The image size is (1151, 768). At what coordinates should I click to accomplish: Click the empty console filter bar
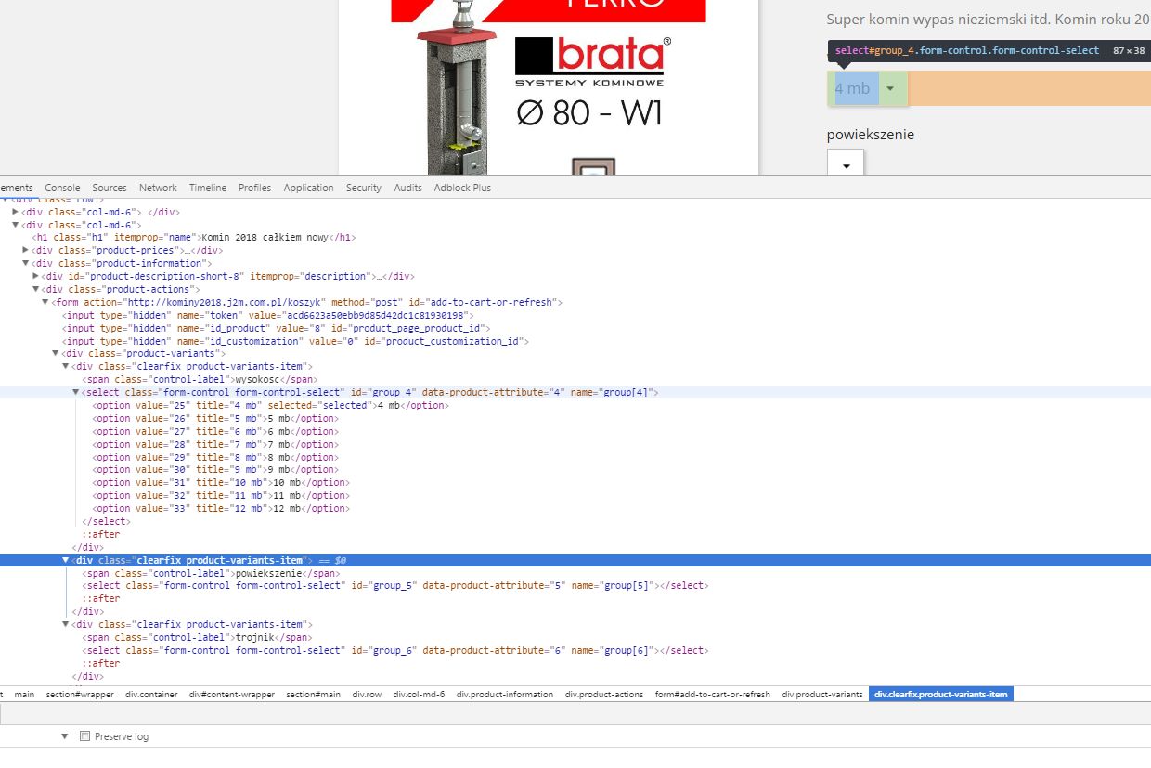(575, 714)
